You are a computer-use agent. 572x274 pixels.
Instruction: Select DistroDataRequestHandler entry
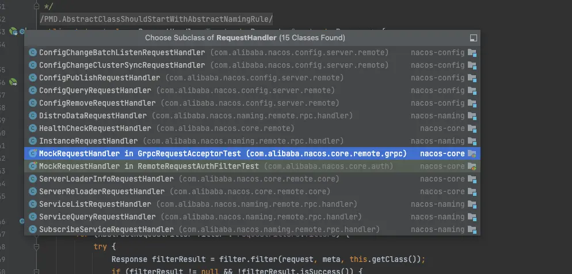click(252, 116)
